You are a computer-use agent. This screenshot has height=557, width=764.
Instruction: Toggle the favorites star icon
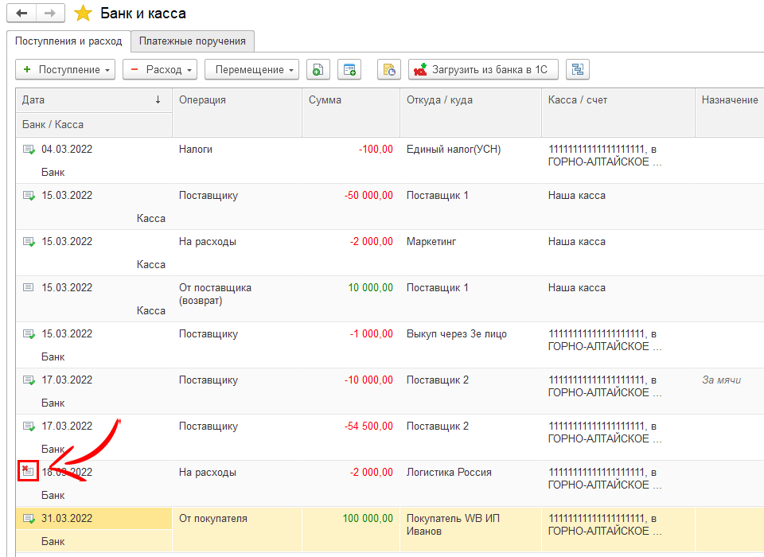tap(82, 14)
